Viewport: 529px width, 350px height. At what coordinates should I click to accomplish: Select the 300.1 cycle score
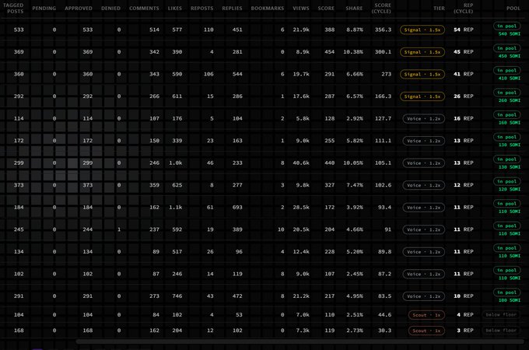point(383,52)
